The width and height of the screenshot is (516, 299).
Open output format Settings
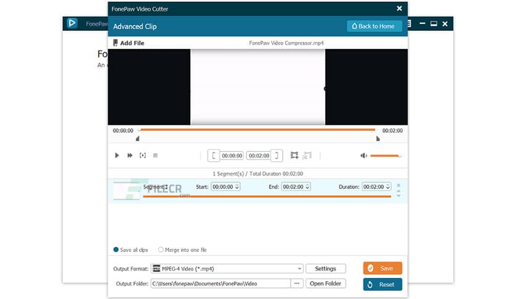[325, 269]
